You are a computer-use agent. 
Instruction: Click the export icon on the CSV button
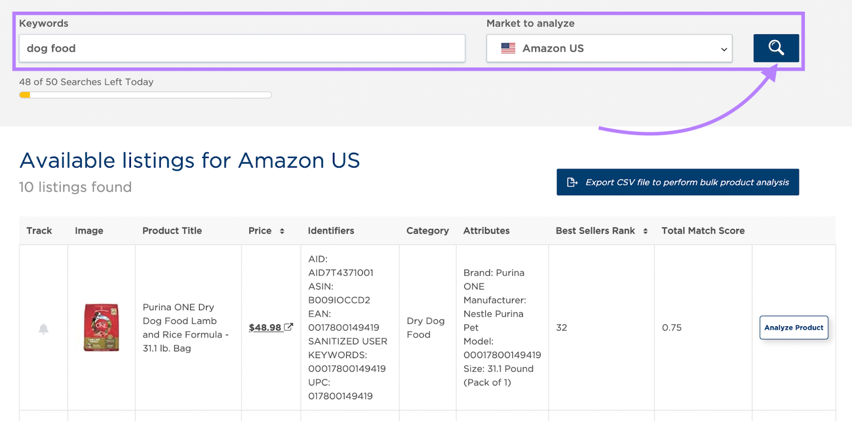(572, 182)
